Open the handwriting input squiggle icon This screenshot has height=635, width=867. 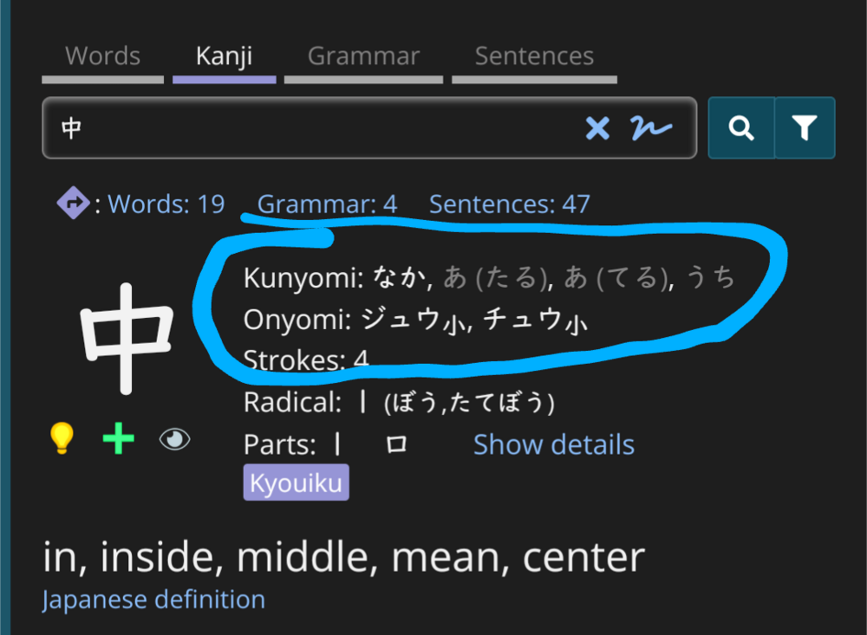[x=651, y=128]
